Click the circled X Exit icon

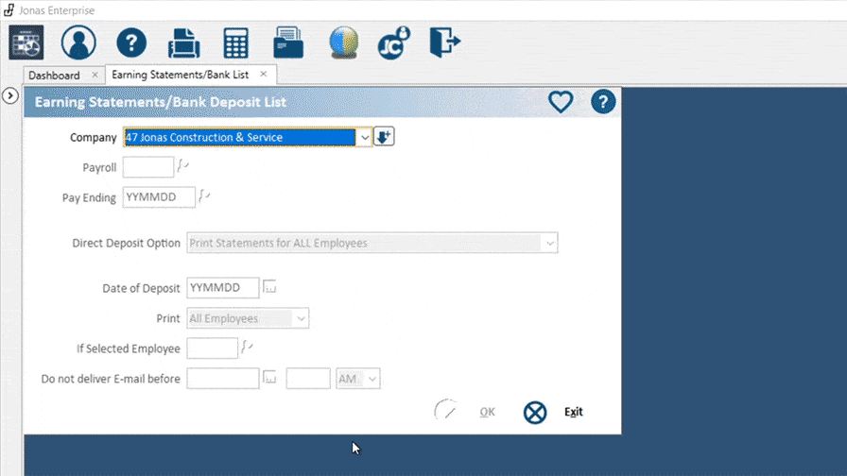click(x=535, y=413)
